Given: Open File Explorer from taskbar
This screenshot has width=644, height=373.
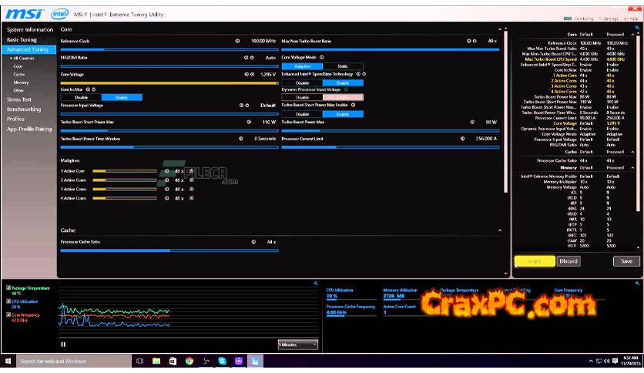Looking at the screenshot, I should tap(156, 361).
